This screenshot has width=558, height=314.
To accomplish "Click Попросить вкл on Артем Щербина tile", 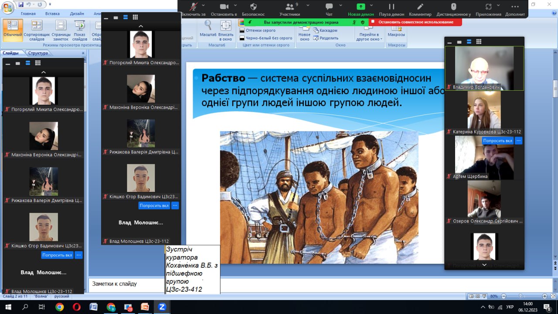I will [497, 140].
